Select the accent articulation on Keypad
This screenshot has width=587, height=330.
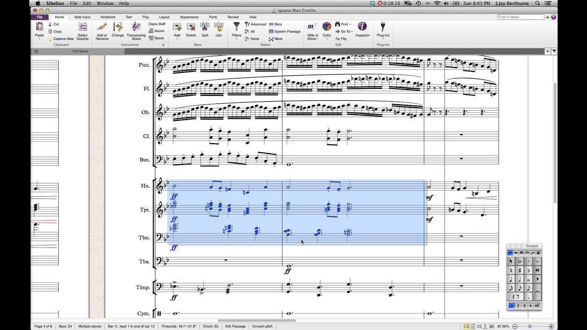point(520,262)
